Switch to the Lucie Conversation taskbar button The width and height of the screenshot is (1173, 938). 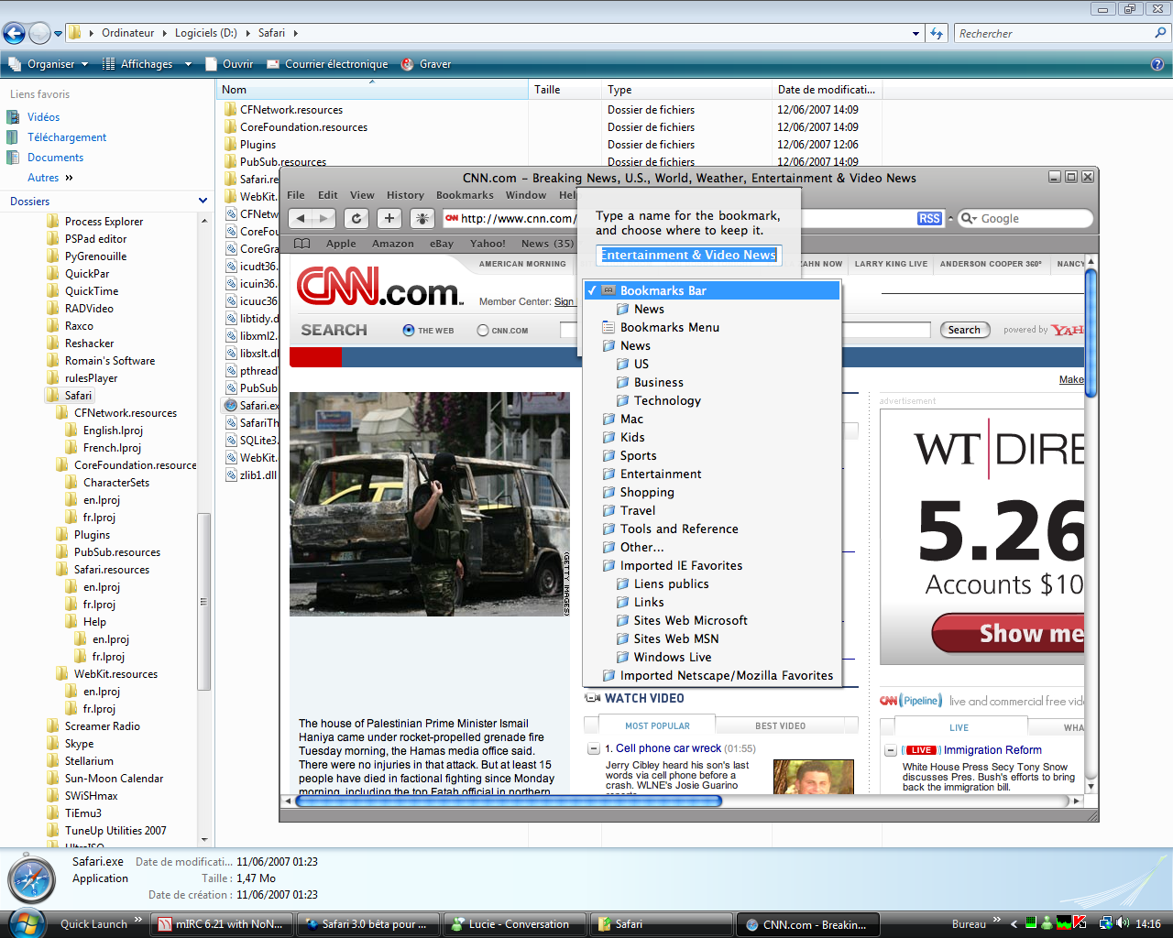pos(513,923)
